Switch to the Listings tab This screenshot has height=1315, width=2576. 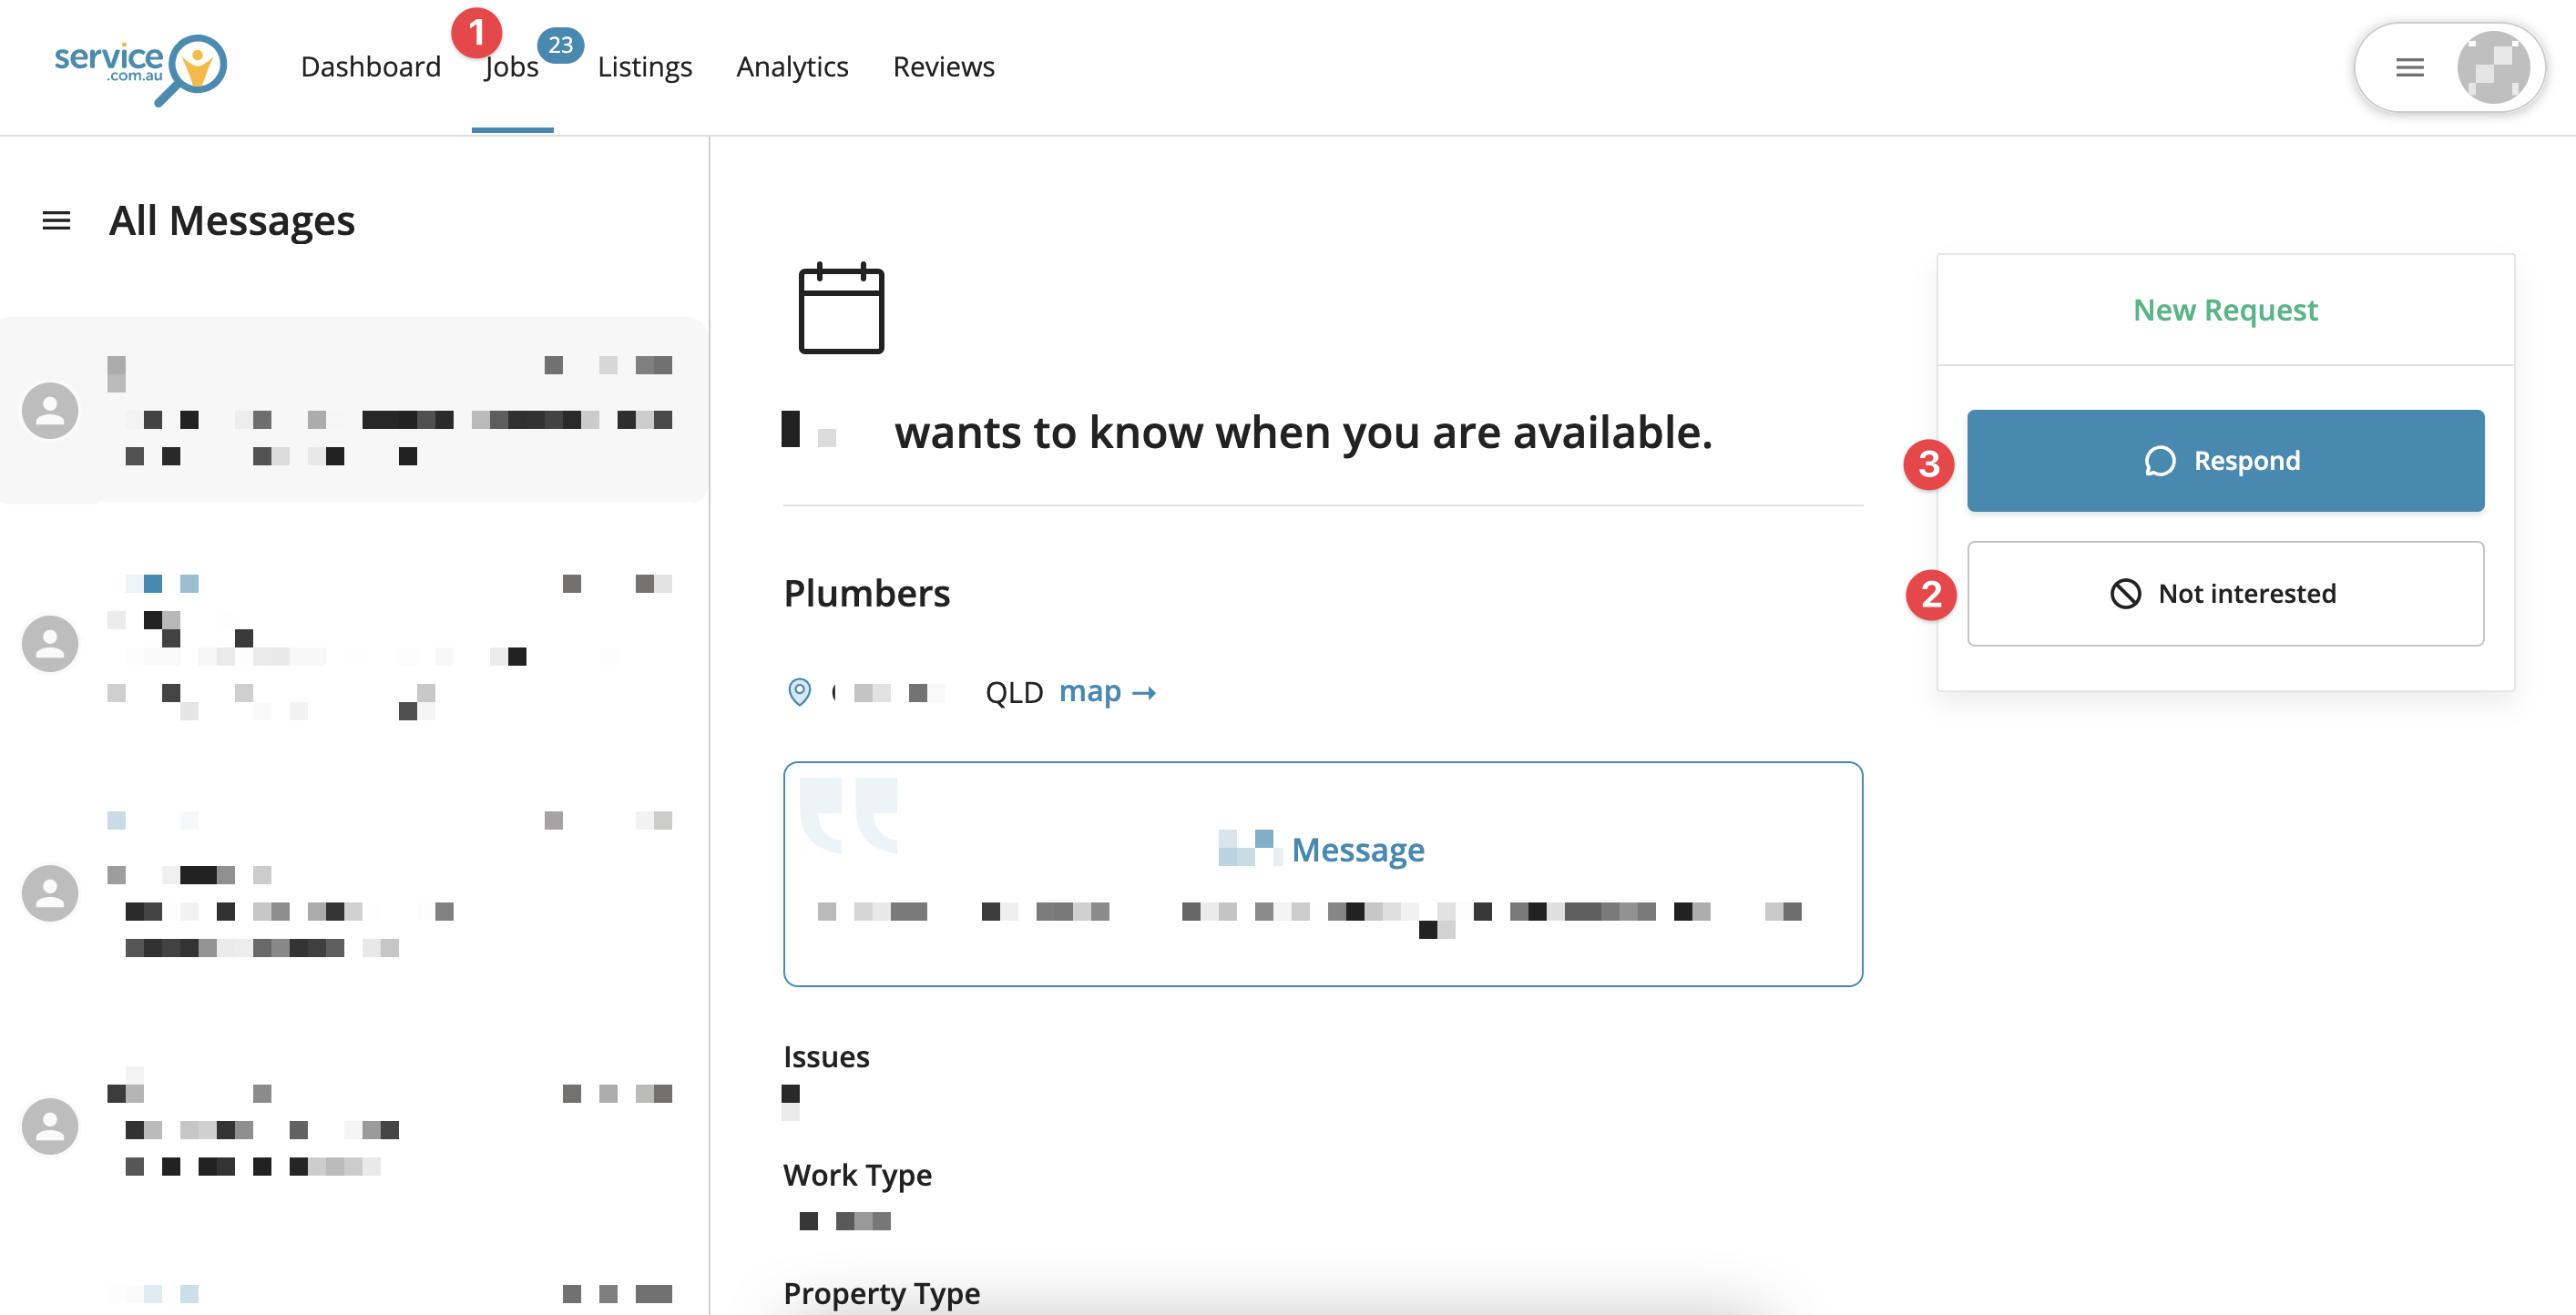click(x=645, y=67)
